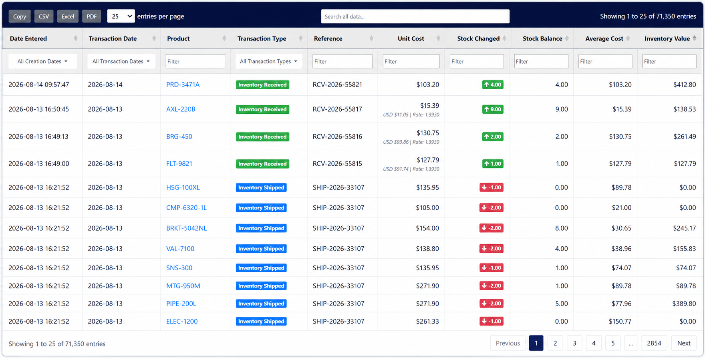Image resolution: width=705 pixels, height=358 pixels.
Task: Click reference RCV-2026-55815
Action: click(x=337, y=164)
